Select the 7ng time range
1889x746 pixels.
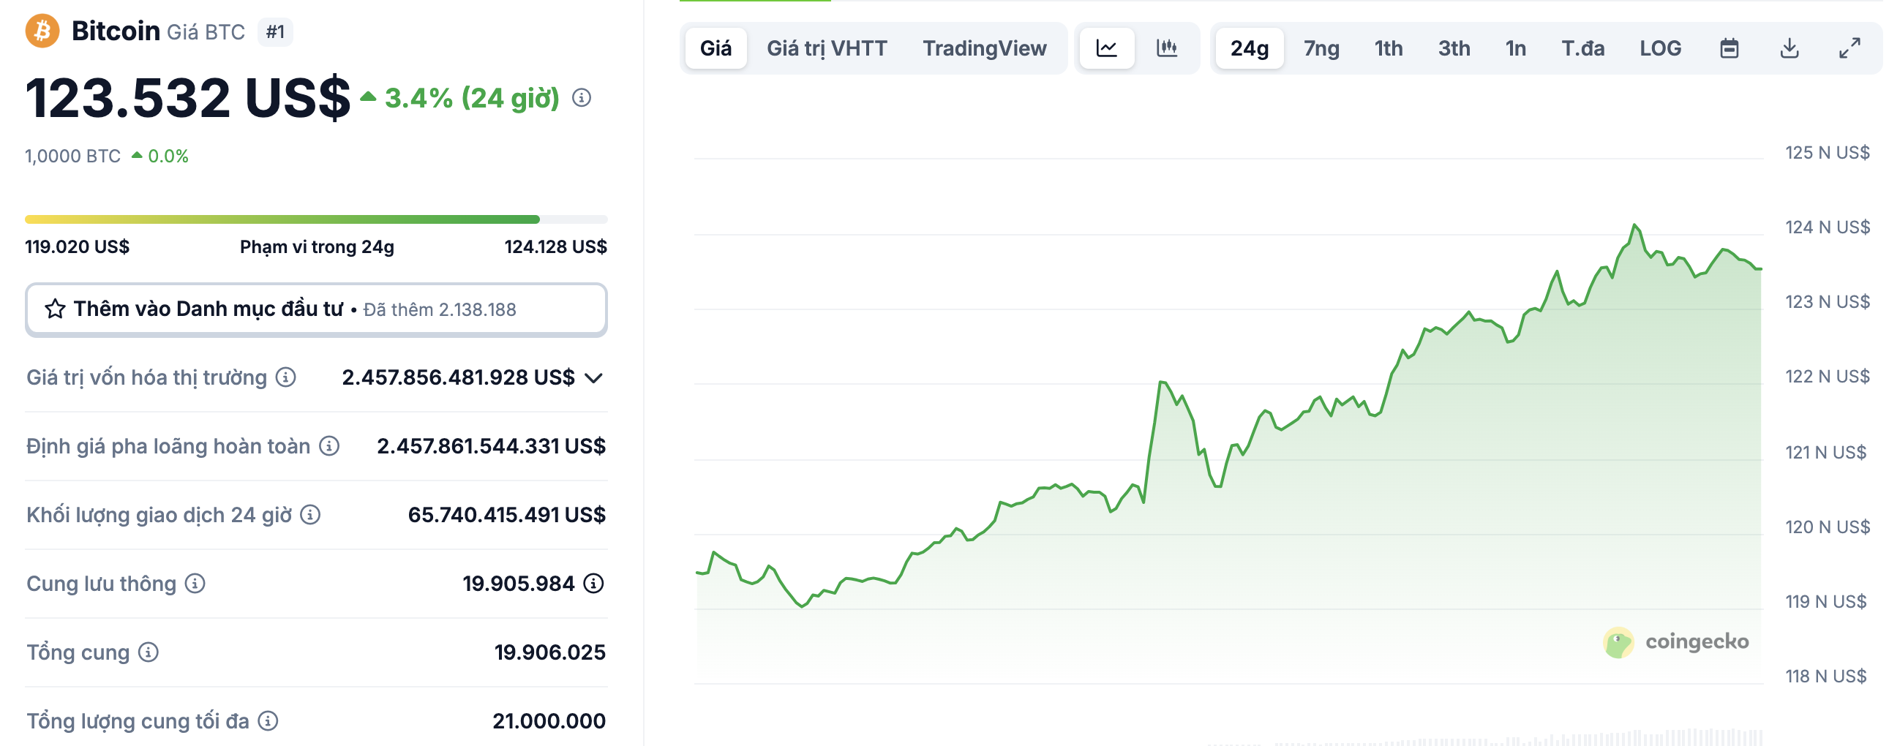click(x=1321, y=48)
